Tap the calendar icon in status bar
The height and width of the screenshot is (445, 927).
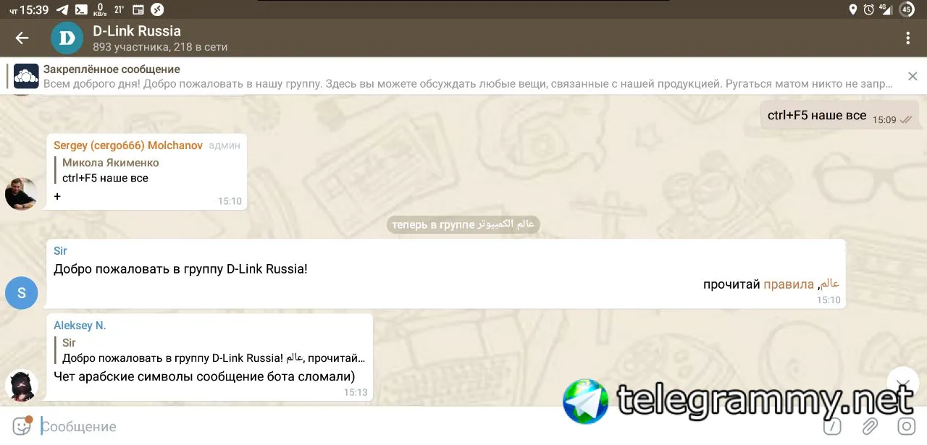click(x=138, y=9)
